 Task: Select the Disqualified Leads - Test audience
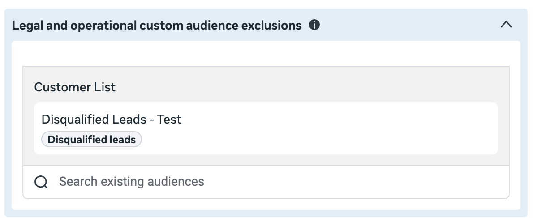[266, 128]
